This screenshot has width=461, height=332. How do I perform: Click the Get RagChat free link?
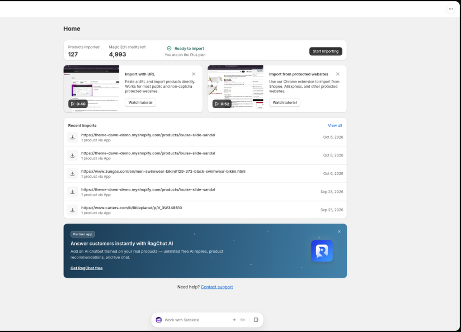86,268
